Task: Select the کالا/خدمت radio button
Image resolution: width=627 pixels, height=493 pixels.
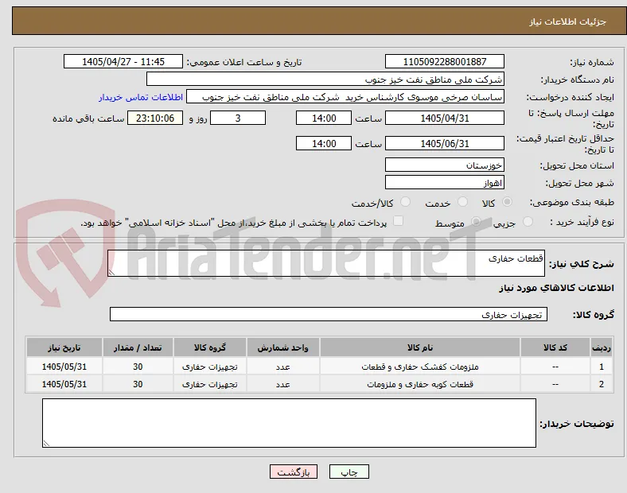Action: pyautogui.click(x=406, y=202)
